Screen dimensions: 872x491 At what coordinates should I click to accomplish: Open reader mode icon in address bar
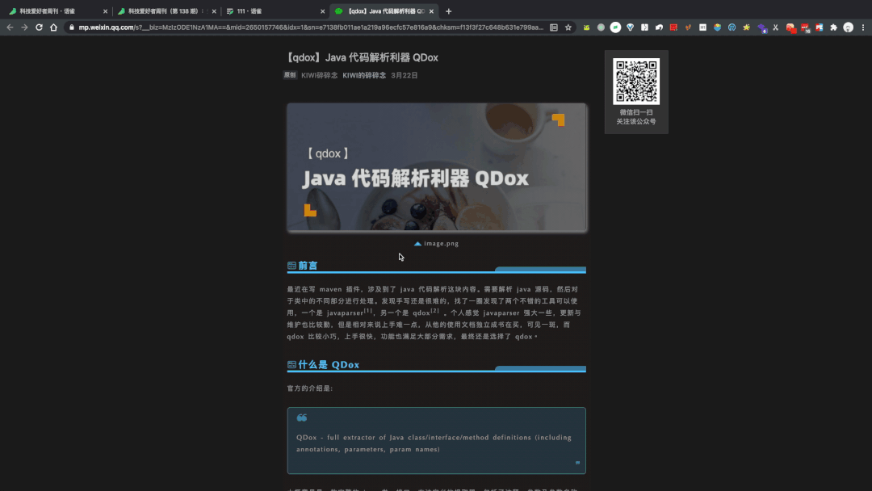coord(554,27)
